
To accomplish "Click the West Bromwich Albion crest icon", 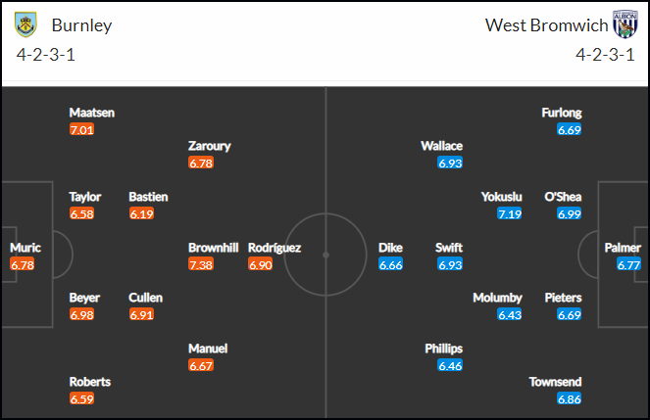I will 625,24.
